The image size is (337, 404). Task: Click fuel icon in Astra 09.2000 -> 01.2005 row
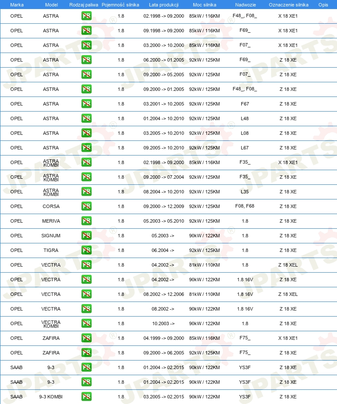[86, 89]
